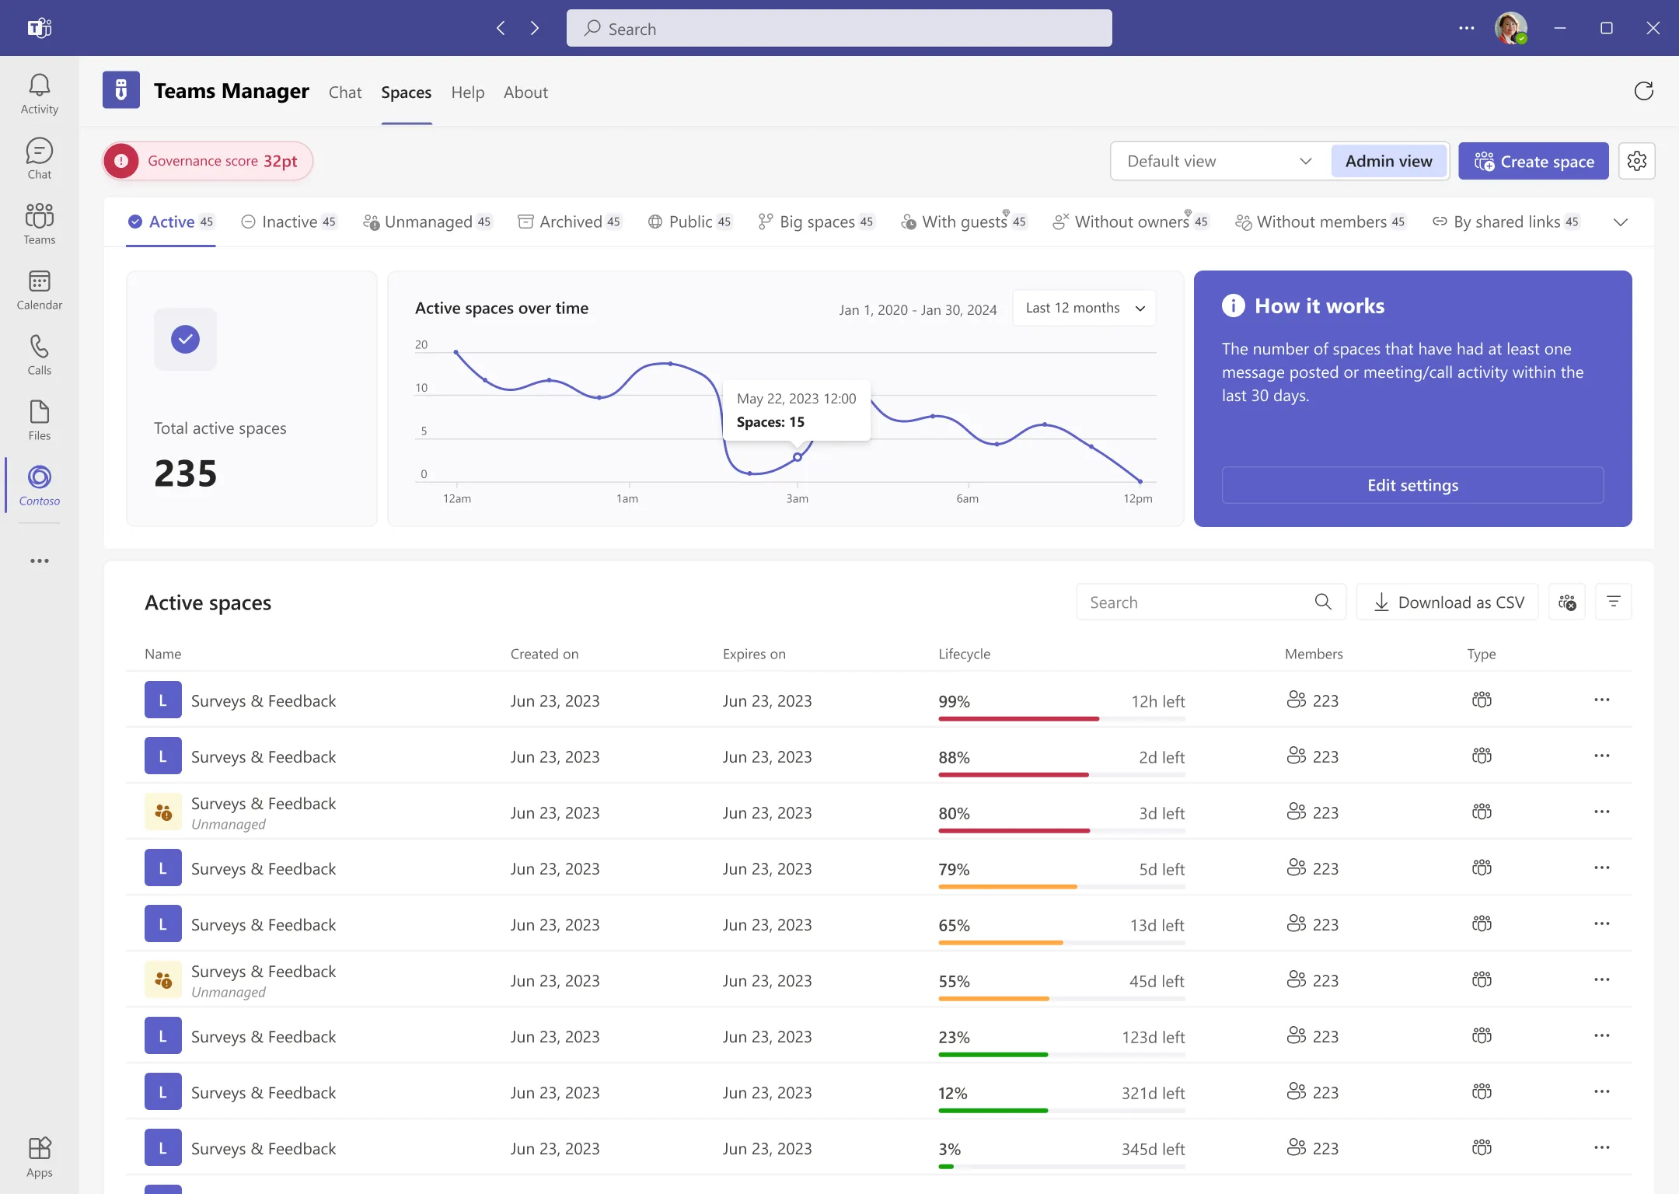Image resolution: width=1679 pixels, height=1194 pixels.
Task: Open Calendar in the left sidebar
Action: pos(39,290)
